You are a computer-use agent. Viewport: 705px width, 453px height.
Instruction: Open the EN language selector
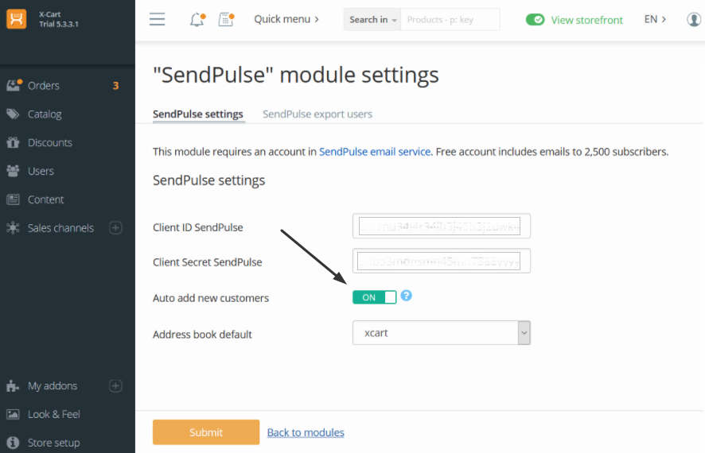(x=655, y=19)
